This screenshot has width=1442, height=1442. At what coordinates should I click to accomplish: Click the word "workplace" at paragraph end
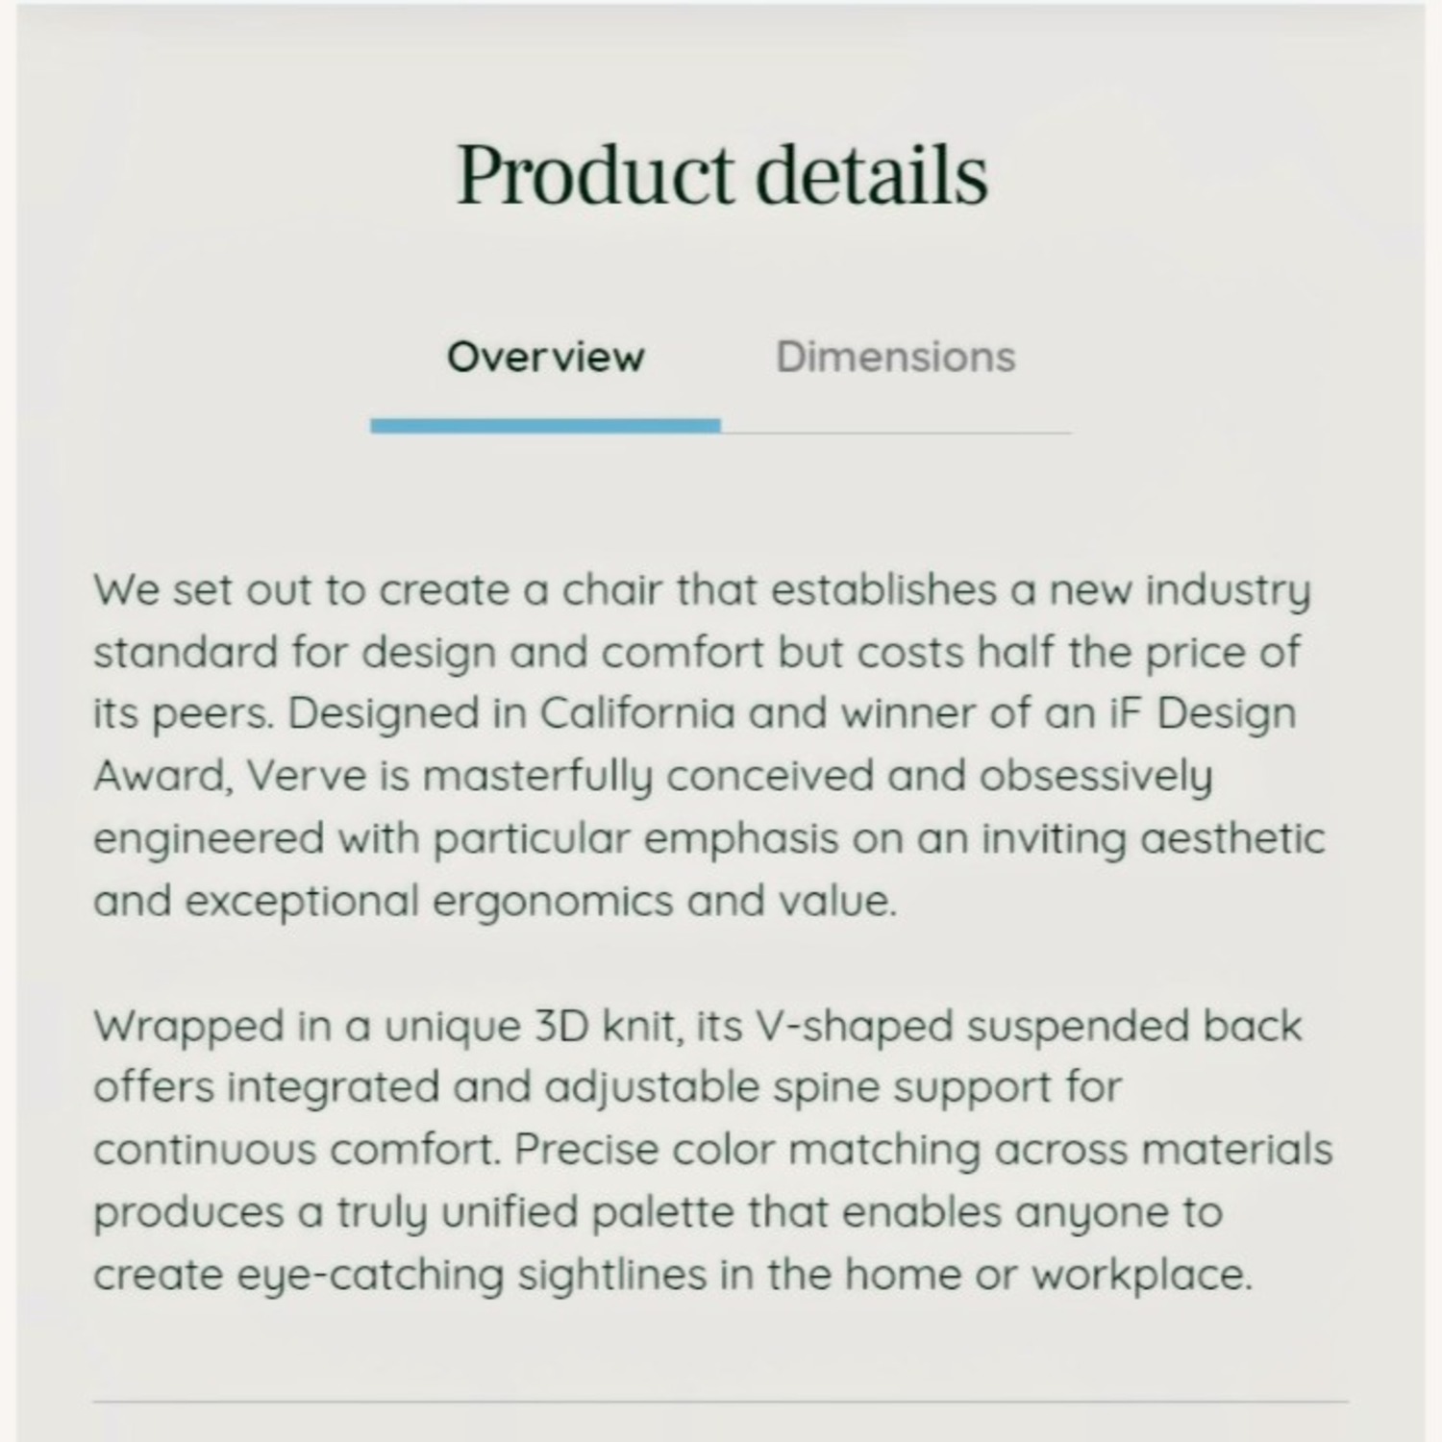click(x=1139, y=1275)
